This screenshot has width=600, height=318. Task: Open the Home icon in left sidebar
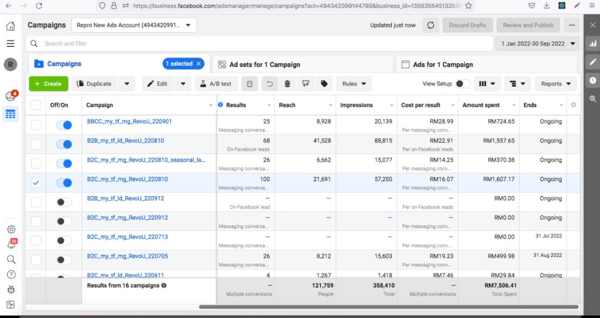(11, 26)
